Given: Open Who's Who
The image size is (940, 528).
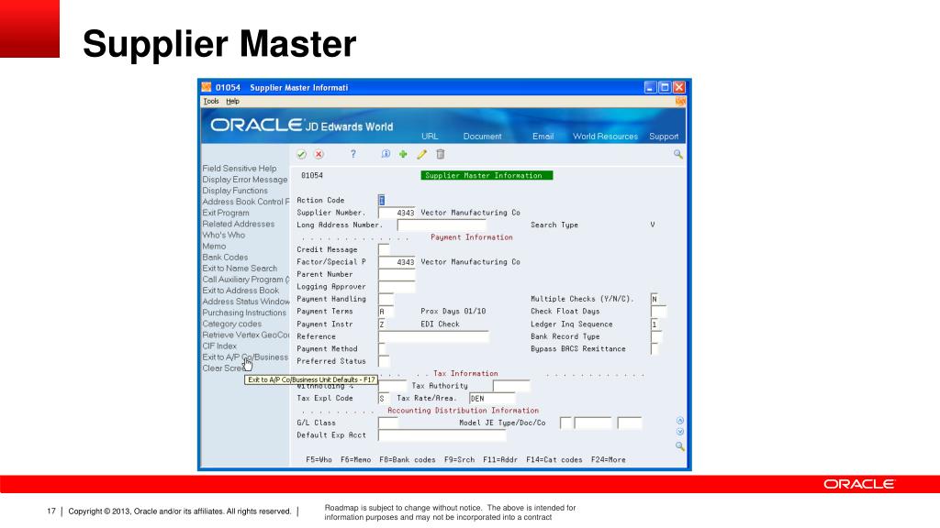Looking at the screenshot, I should (x=224, y=235).
